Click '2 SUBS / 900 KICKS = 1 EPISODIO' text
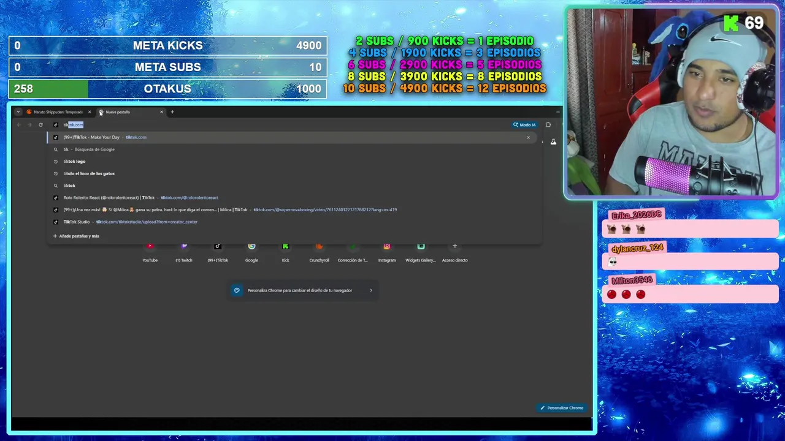Image resolution: width=785 pixels, height=441 pixels. click(445, 41)
